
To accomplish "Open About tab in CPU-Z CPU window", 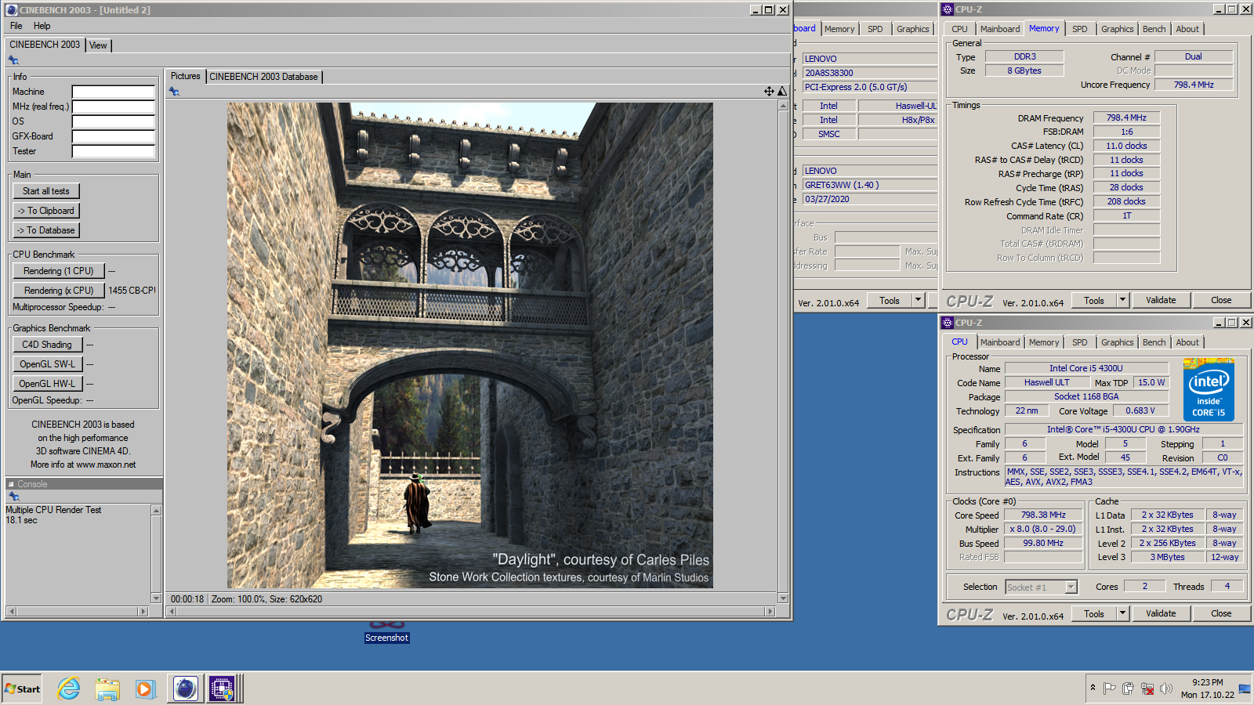I will (x=1187, y=342).
